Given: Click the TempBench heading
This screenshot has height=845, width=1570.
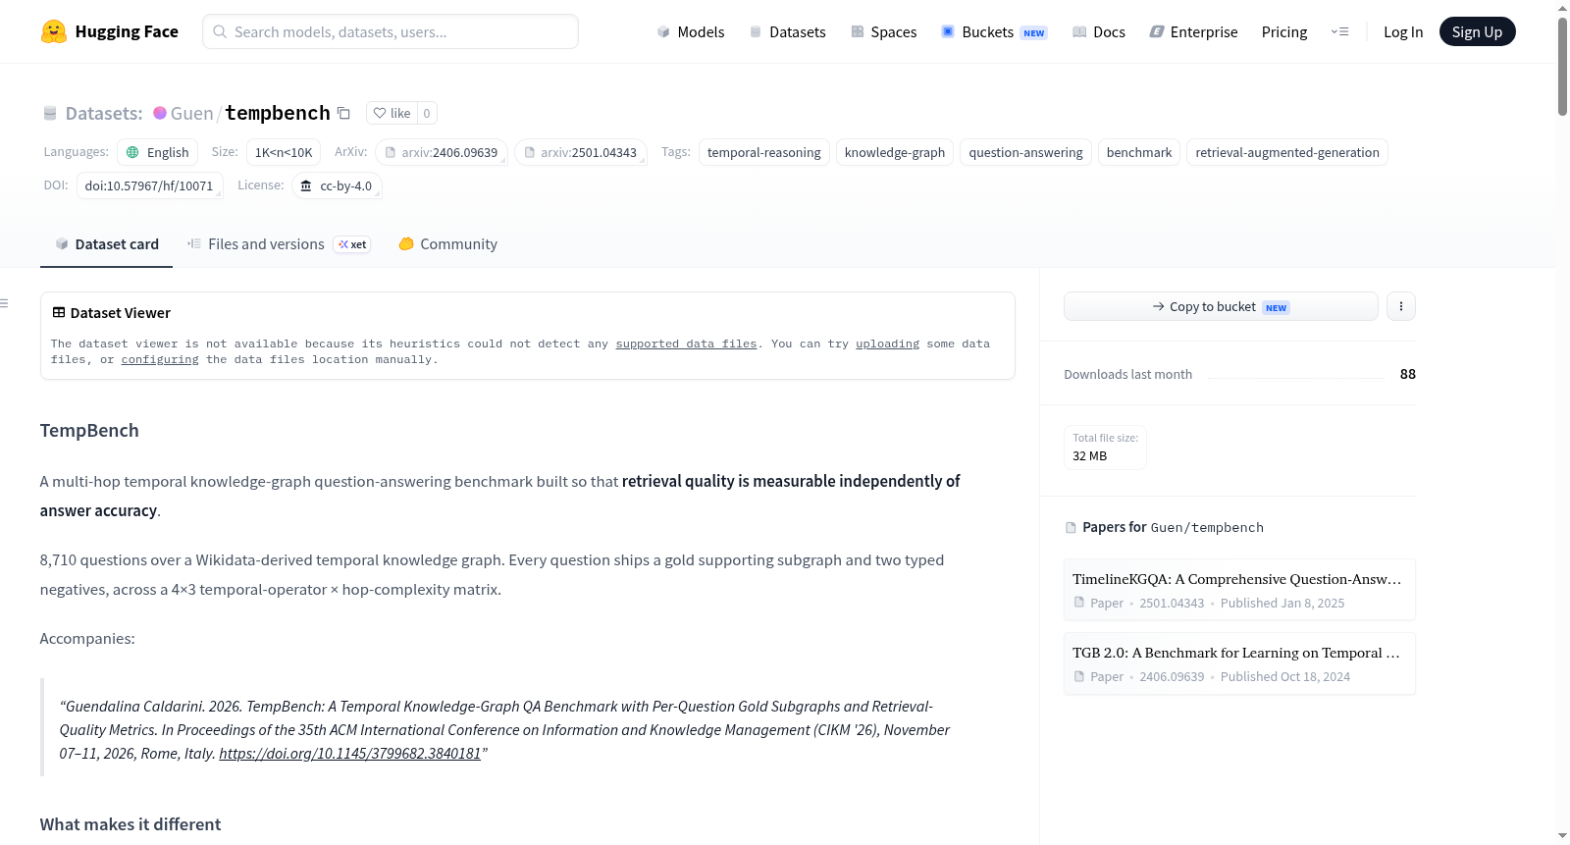Looking at the screenshot, I should (x=89, y=431).
